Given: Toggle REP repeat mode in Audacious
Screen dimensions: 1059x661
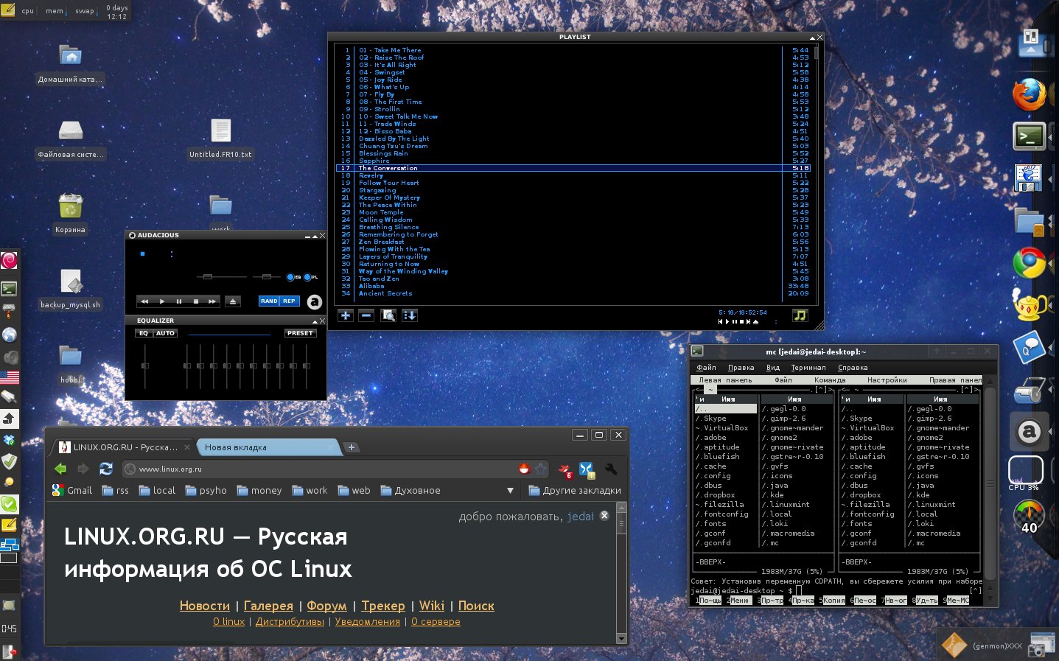Looking at the screenshot, I should point(289,301).
